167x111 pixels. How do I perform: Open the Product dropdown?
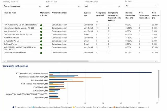pyautogui.click(x=141, y=6)
